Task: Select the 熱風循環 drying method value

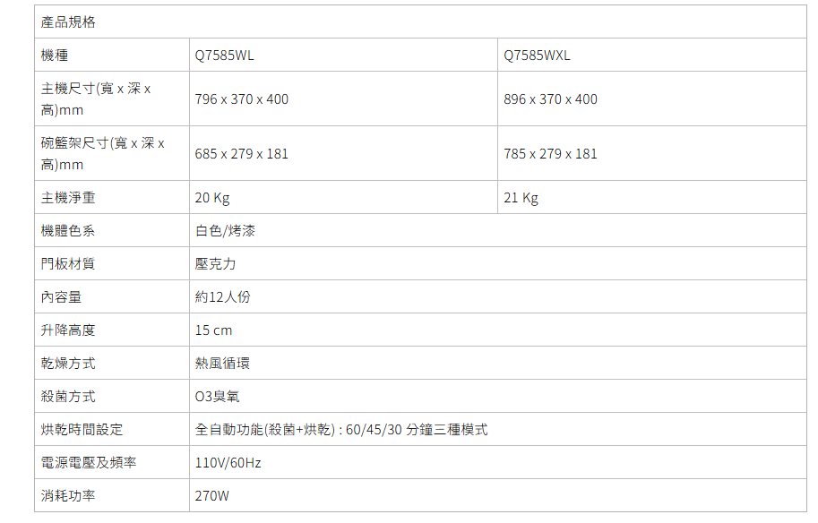Action: [223, 364]
